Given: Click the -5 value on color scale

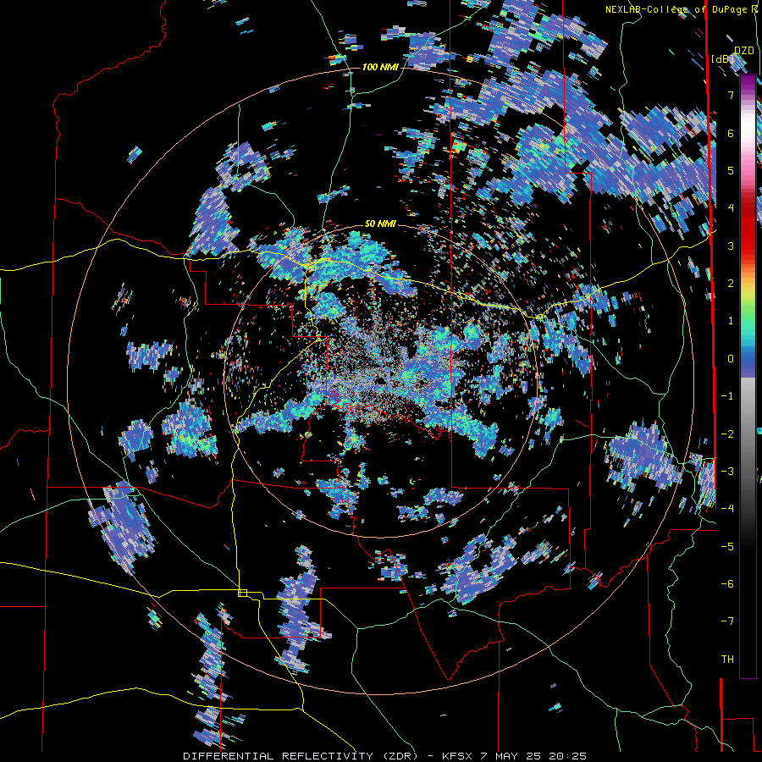Looking at the screenshot, I should (727, 546).
